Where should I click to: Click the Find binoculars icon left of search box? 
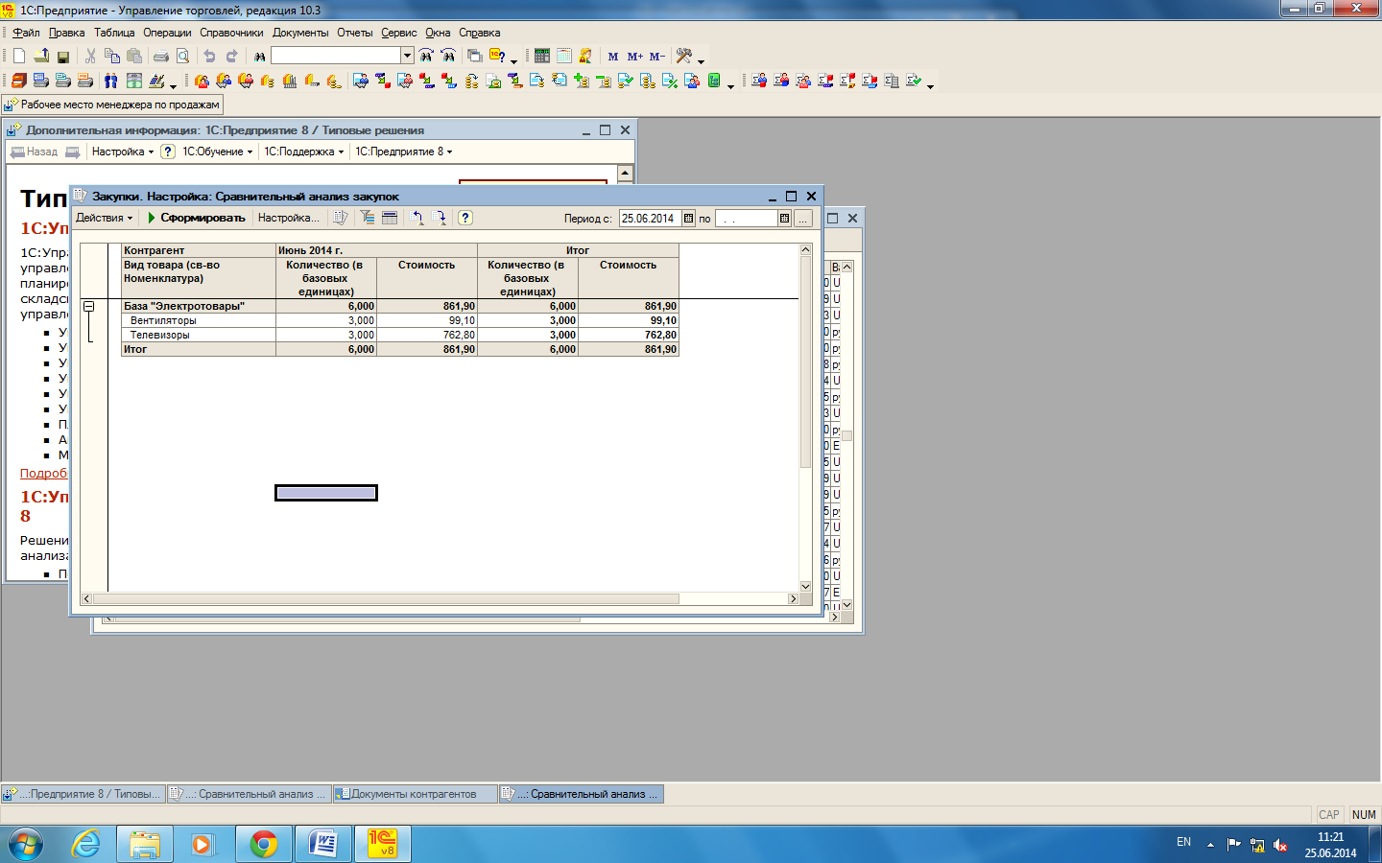259,57
